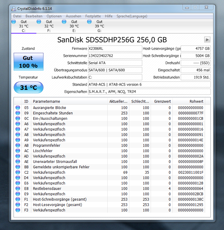
Task: Click the Rohwert column header
Action: pos(189,101)
